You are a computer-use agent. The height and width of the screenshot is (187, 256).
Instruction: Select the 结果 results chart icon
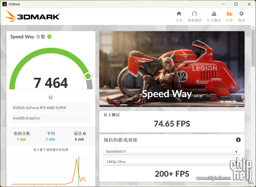(229, 14)
